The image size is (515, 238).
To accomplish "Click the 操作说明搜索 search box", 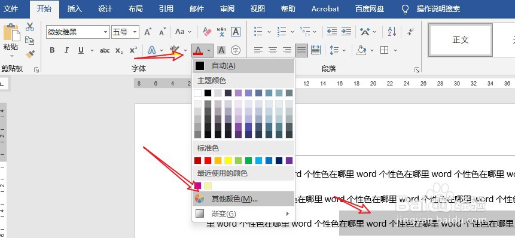I will point(438,9).
